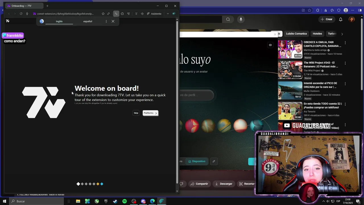Image resolution: width=364 pixels, height=205 pixels.
Task: Open new tab in Comet window
Action: pyautogui.click(x=47, y=6)
